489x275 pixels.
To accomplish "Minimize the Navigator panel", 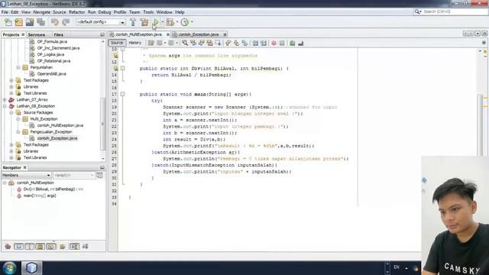I will click(x=102, y=168).
